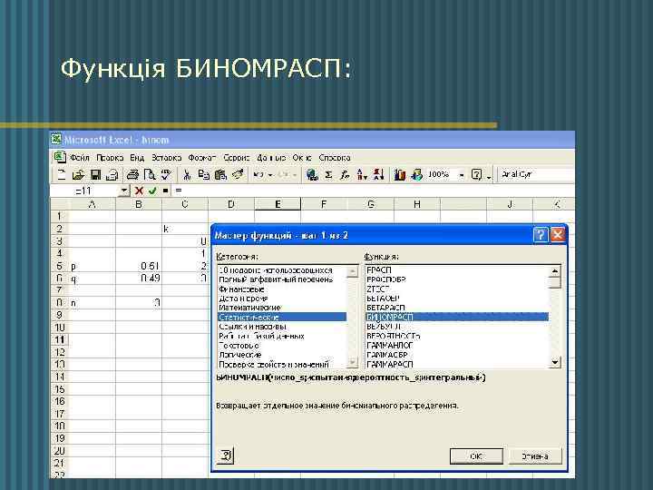Click the Chart Wizard icon

[x=399, y=174]
